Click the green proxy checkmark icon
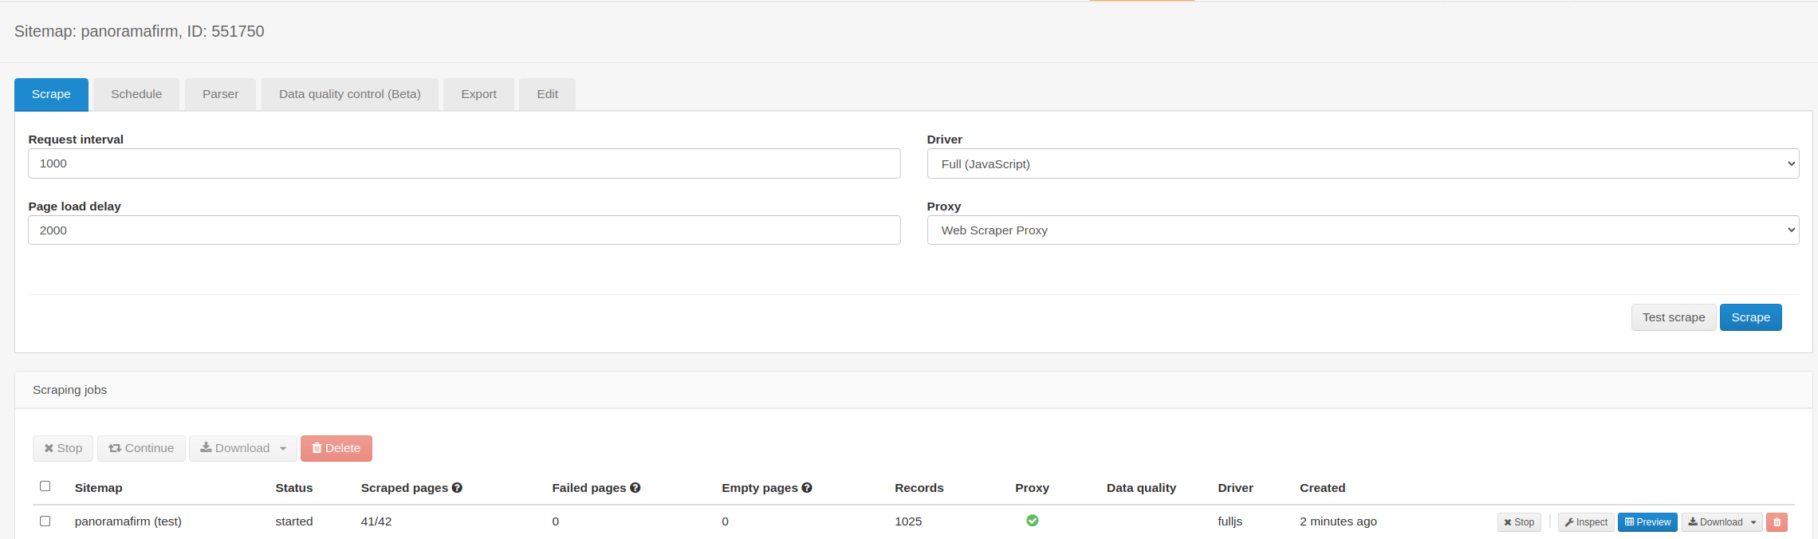The image size is (1818, 539). tap(1033, 521)
